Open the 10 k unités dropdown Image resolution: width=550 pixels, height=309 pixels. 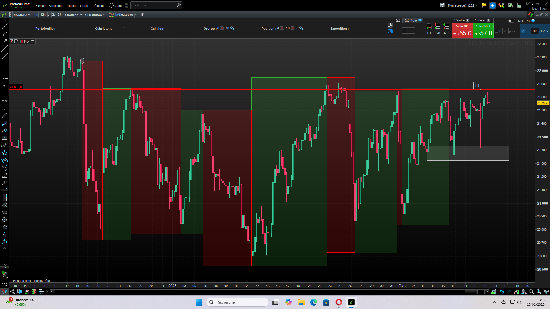(x=95, y=15)
